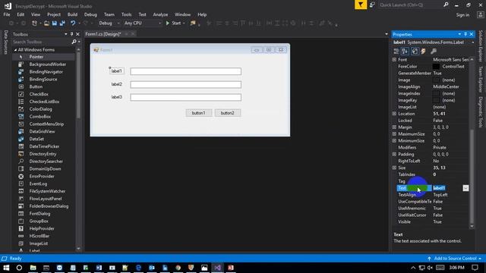This screenshot has width=486, height=273.
Task: Expand the Location property
Action: click(x=394, y=114)
